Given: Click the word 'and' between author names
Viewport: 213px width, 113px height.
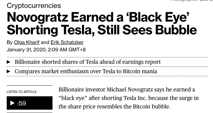Looking at the screenshot, I should click(45, 43).
